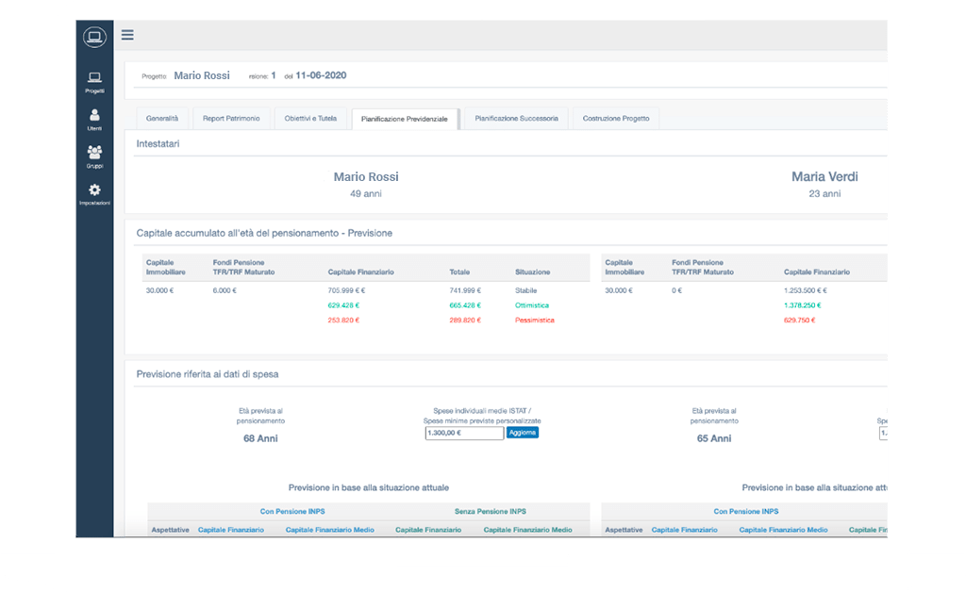Click Con Pensione INPS header for Mario
The height and width of the screenshot is (592, 966).
(x=292, y=511)
